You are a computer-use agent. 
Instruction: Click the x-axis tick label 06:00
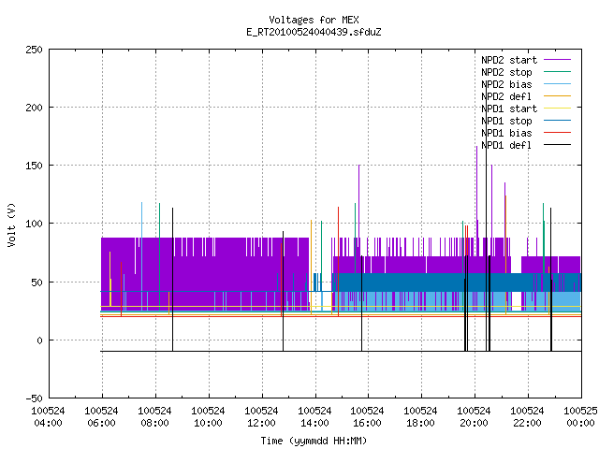102,423
